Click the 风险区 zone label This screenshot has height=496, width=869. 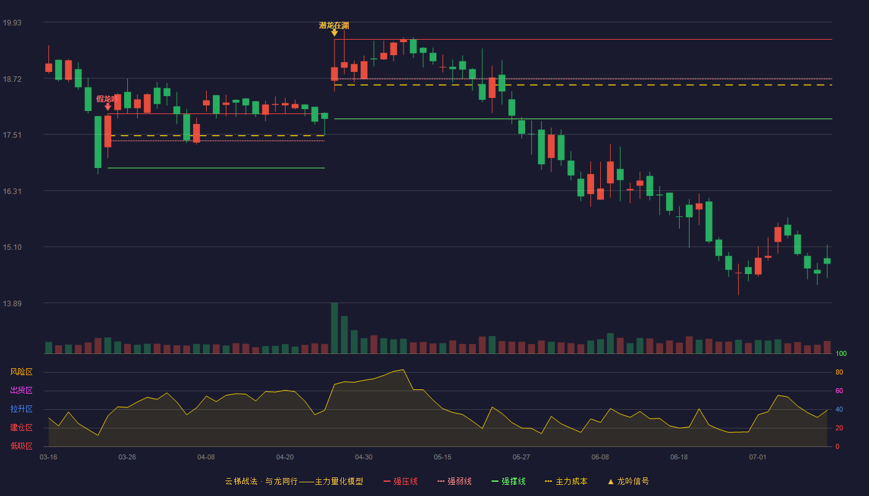(x=21, y=372)
